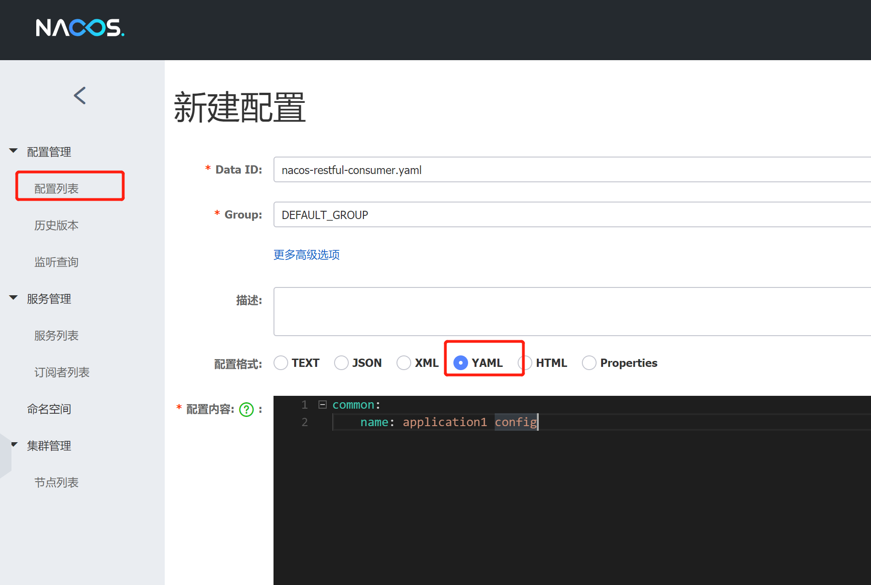Collapse sidebar with the back chevron
Screen dimensions: 871x585
(80, 96)
